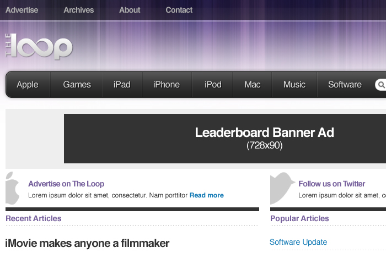Select the Music category tab
Image resolution: width=386 pixels, height=253 pixels.
click(294, 85)
